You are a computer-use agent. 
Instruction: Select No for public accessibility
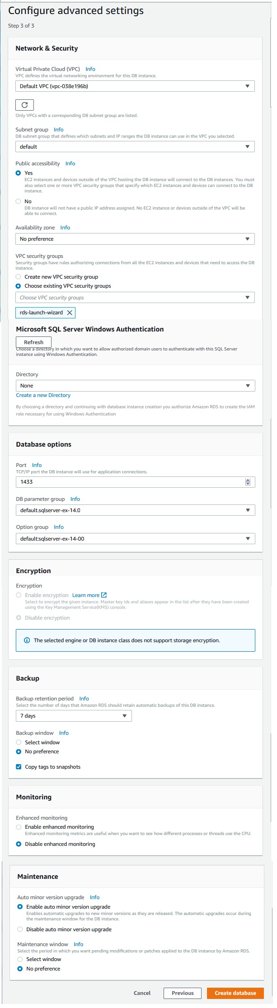pos(18,202)
